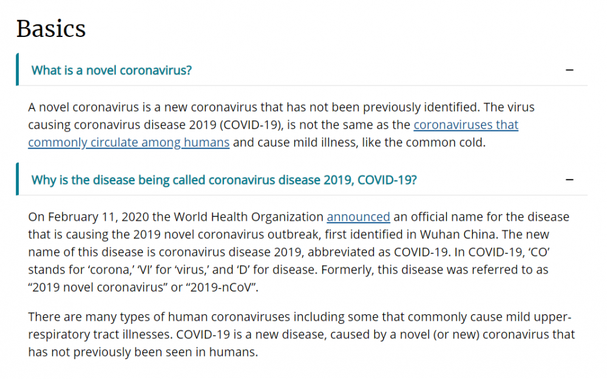Click the quoted "2019-nCoV" term
The image size is (607, 379).
coord(223,287)
